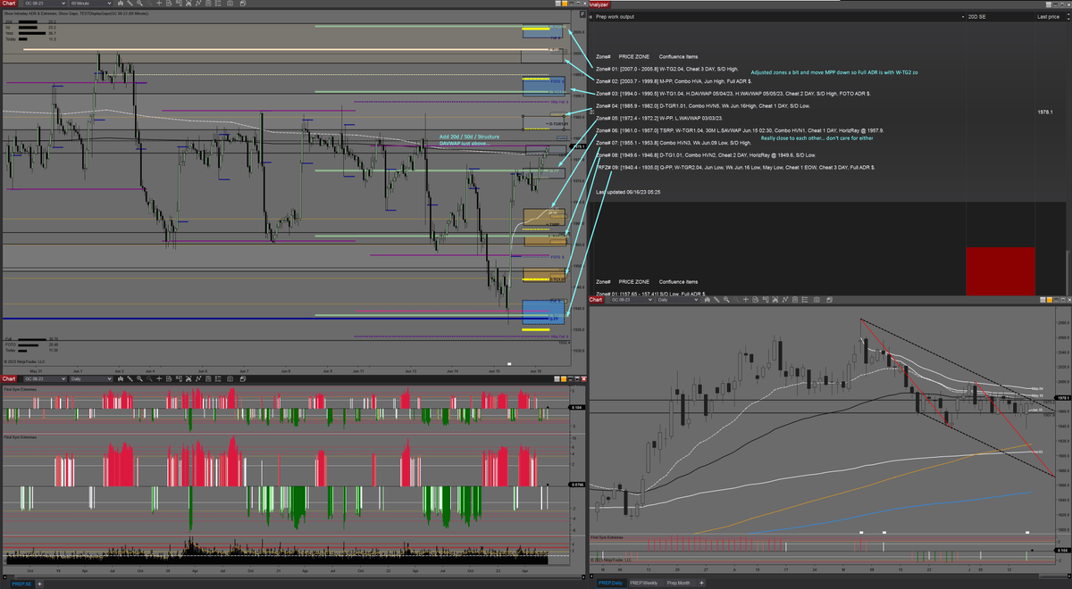This screenshot has width=1072, height=589.
Task: Toggle orange link button in Find Sym Extremes chart
Action: (564, 379)
